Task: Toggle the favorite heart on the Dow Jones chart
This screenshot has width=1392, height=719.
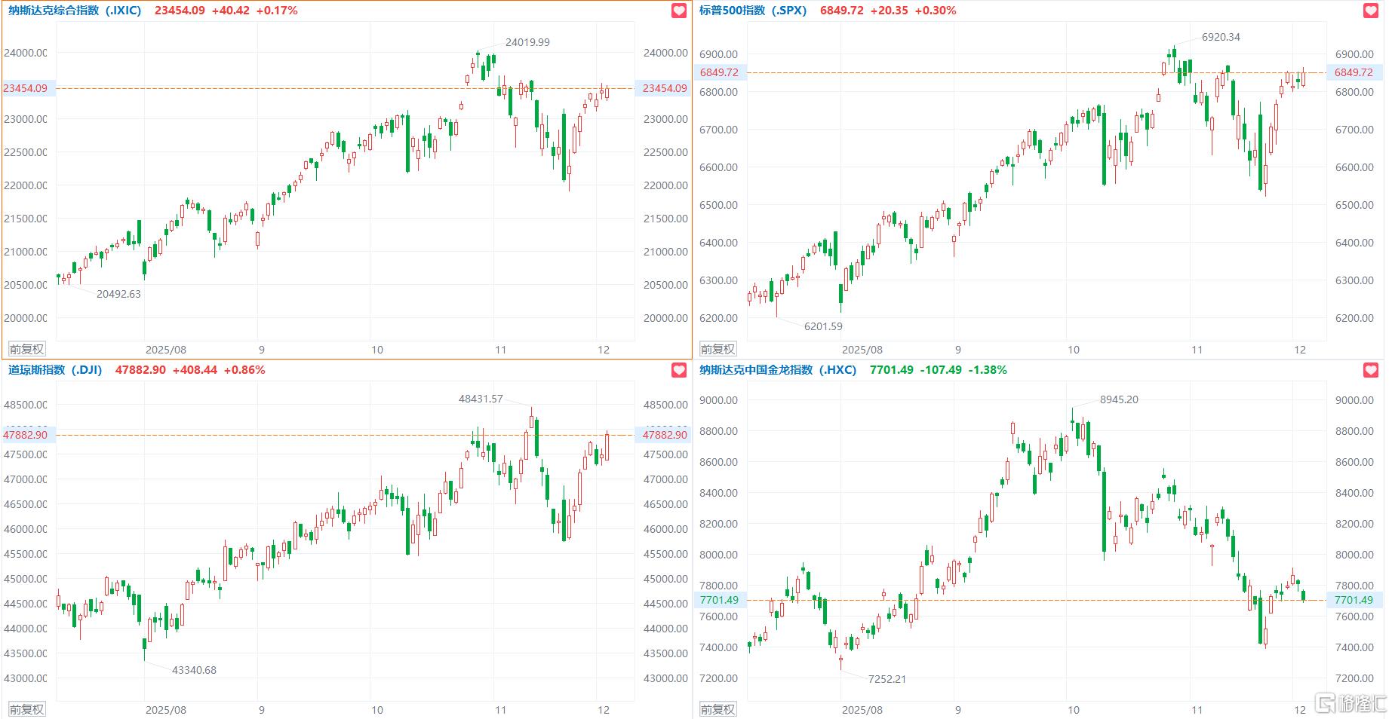Action: [679, 370]
